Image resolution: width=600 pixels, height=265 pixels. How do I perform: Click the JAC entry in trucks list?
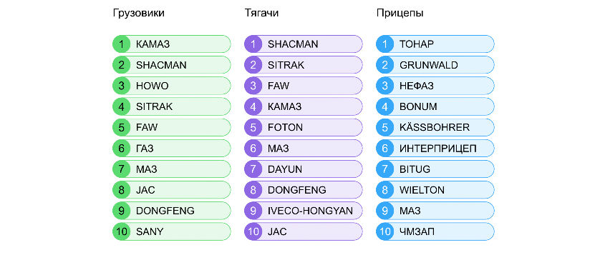[x=172, y=190]
